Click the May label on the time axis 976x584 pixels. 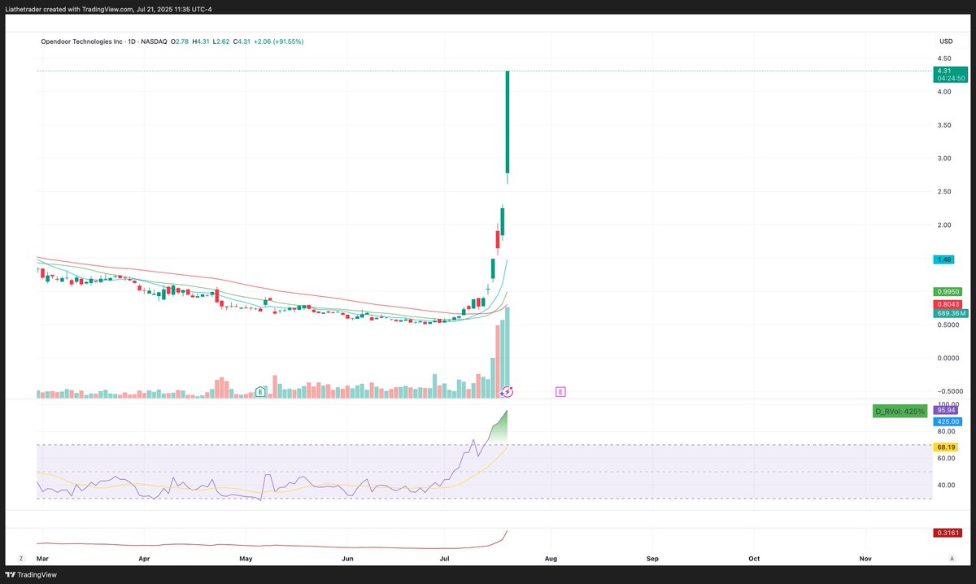click(247, 559)
